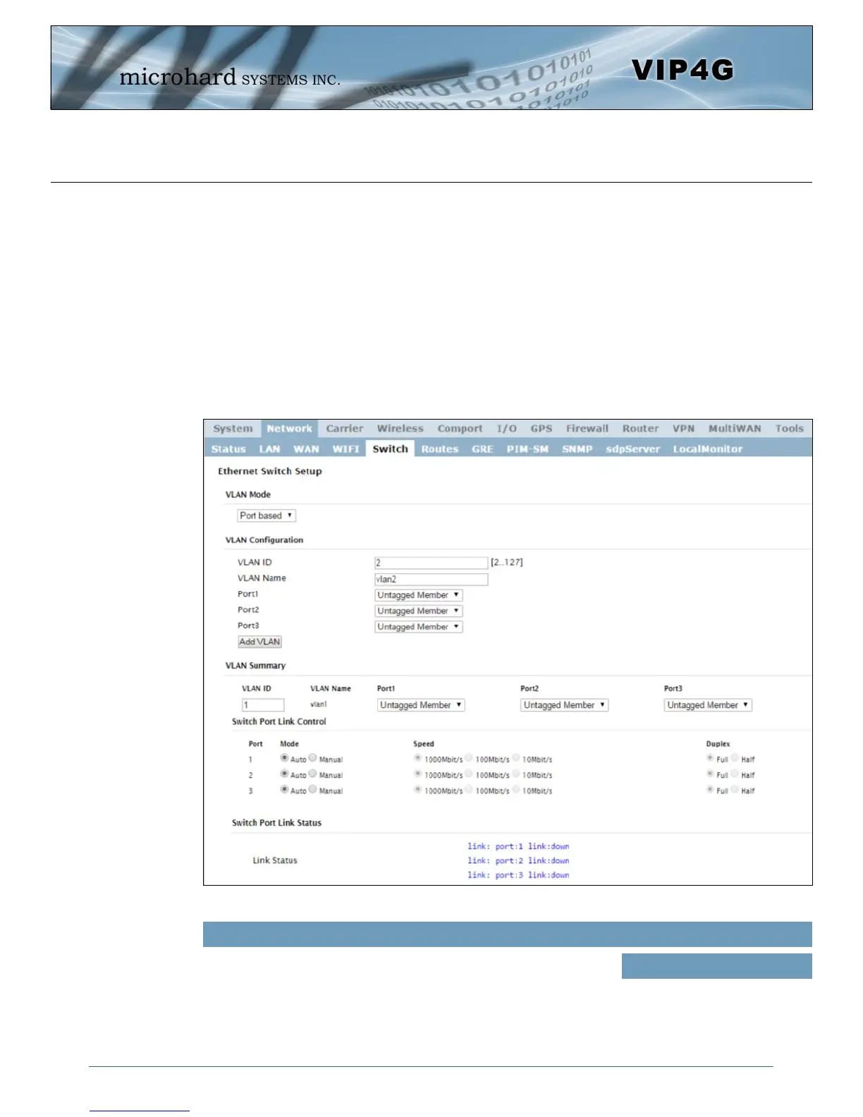Open Port3 membership dropdown in VLAN Configuration

click(419, 627)
